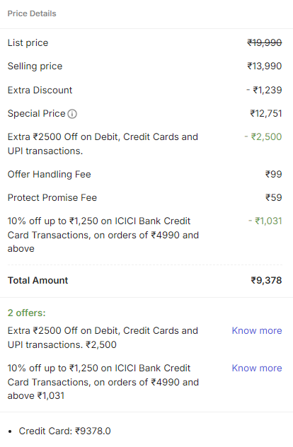293x447 pixels.
Task: Click the Special Price info icon
Action: point(72,114)
